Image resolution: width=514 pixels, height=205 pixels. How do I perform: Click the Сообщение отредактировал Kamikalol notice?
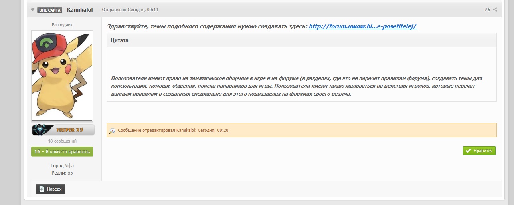click(173, 131)
